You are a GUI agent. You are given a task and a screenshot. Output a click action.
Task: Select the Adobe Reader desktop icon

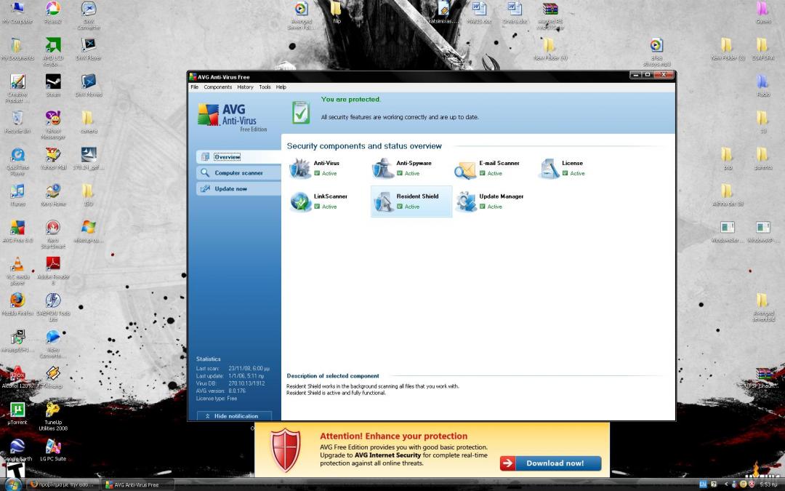pos(53,271)
